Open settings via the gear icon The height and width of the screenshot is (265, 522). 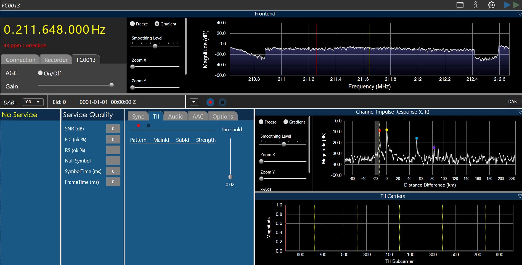492,5
